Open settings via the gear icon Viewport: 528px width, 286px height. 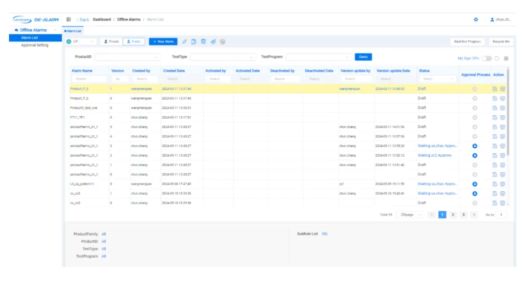tap(475, 19)
